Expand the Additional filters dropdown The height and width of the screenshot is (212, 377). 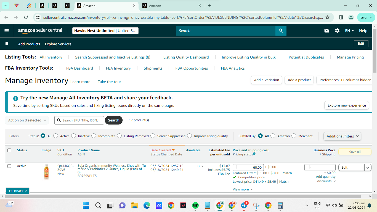[x=342, y=136]
